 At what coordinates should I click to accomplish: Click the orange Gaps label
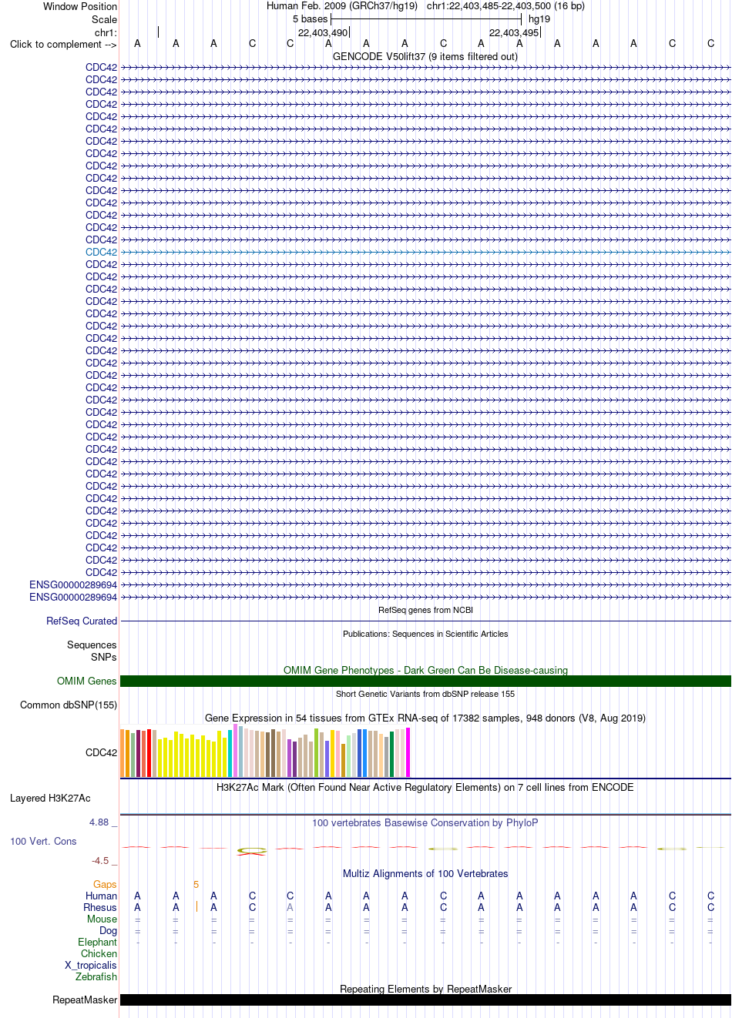pos(106,885)
